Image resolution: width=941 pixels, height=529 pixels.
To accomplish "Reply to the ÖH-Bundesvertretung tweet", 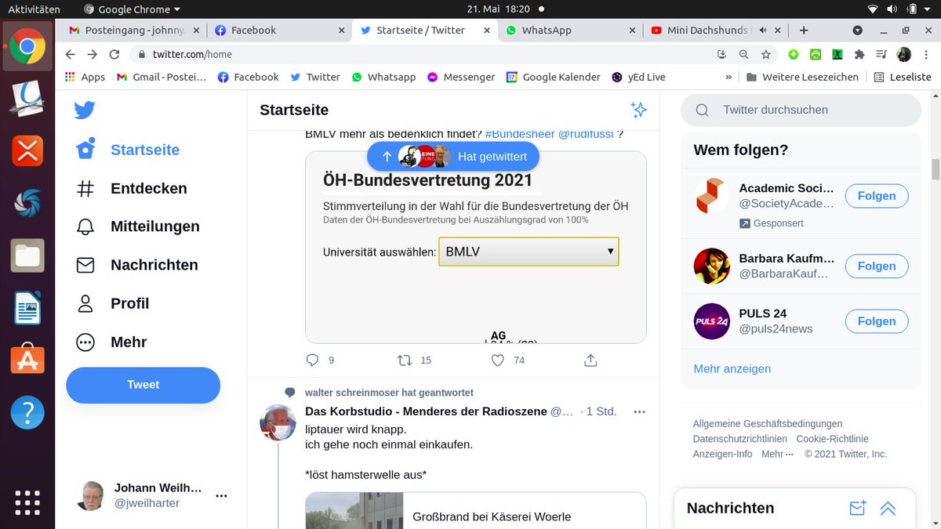I will point(312,361).
